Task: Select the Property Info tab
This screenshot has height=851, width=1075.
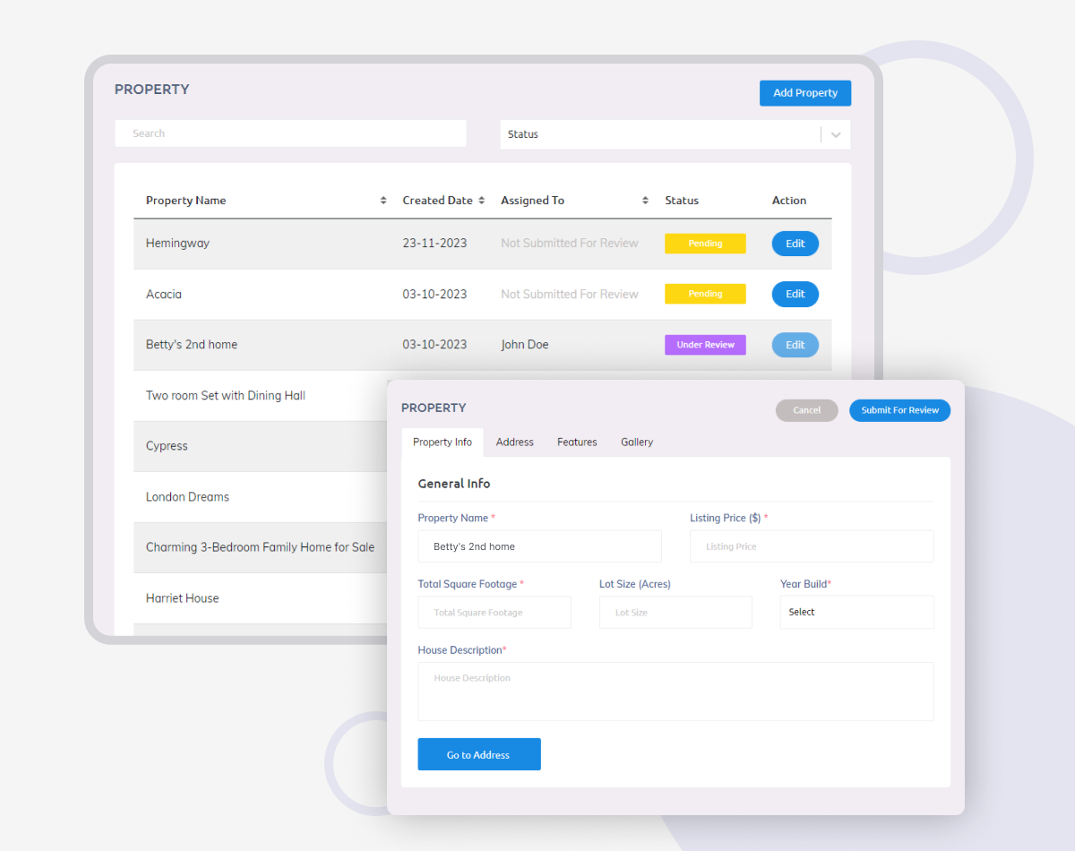Action: tap(443, 443)
